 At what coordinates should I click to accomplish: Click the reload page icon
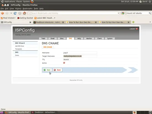[x=15, y=13]
